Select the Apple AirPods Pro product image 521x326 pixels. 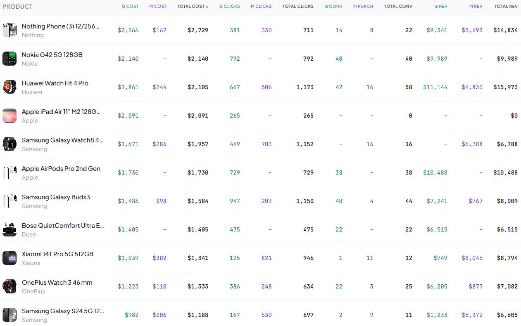coord(9,172)
